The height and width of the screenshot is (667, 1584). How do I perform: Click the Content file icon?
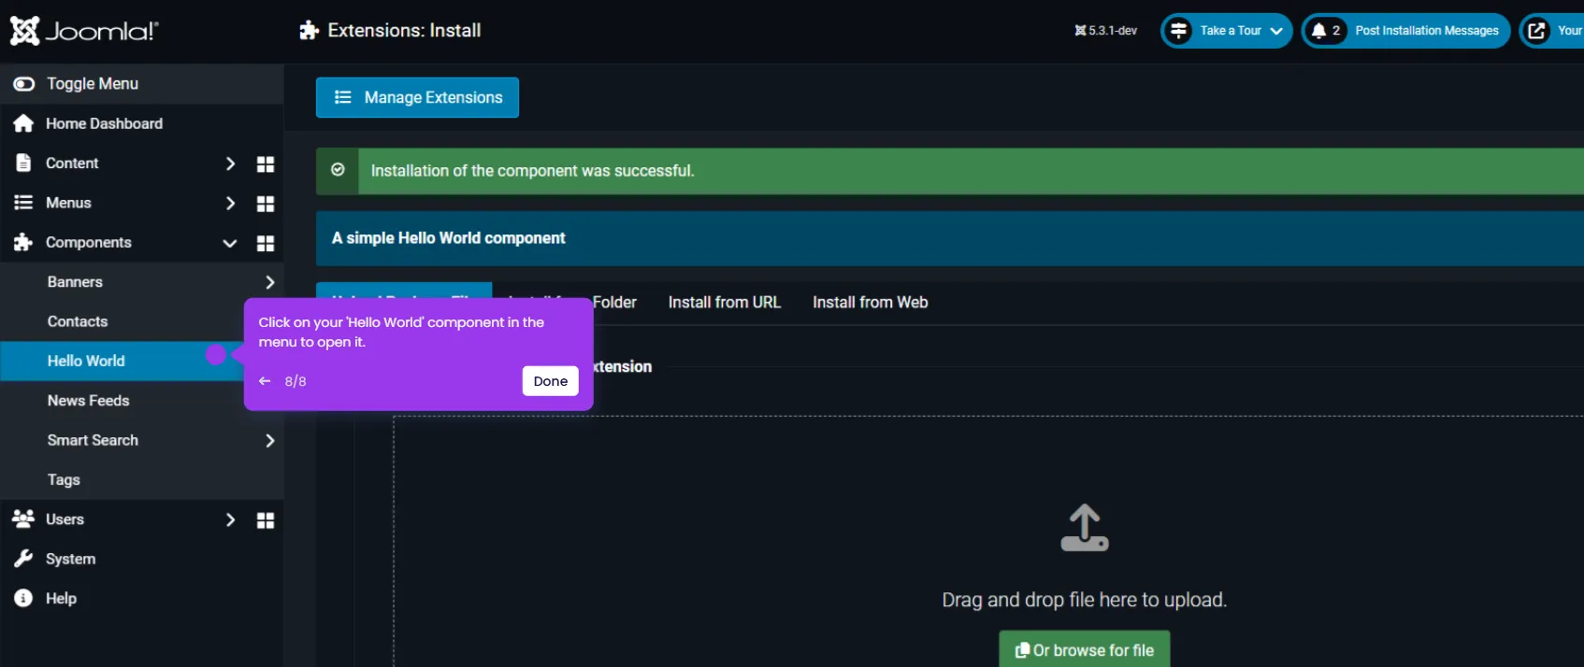coord(23,163)
